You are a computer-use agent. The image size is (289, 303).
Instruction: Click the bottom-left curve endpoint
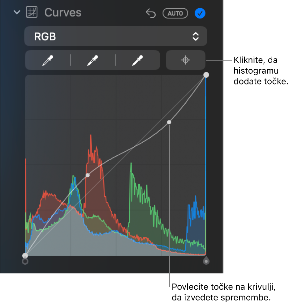click(25, 256)
